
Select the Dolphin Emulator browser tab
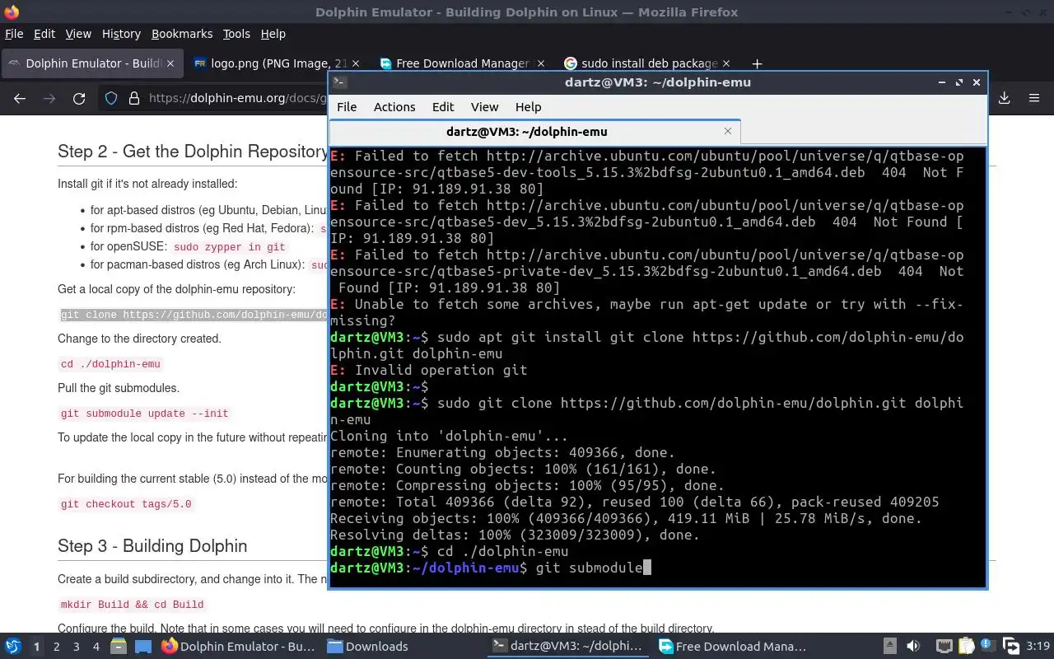click(91, 63)
